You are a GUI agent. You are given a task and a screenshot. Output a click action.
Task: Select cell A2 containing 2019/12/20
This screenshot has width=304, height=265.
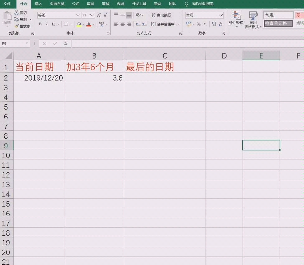click(x=39, y=78)
